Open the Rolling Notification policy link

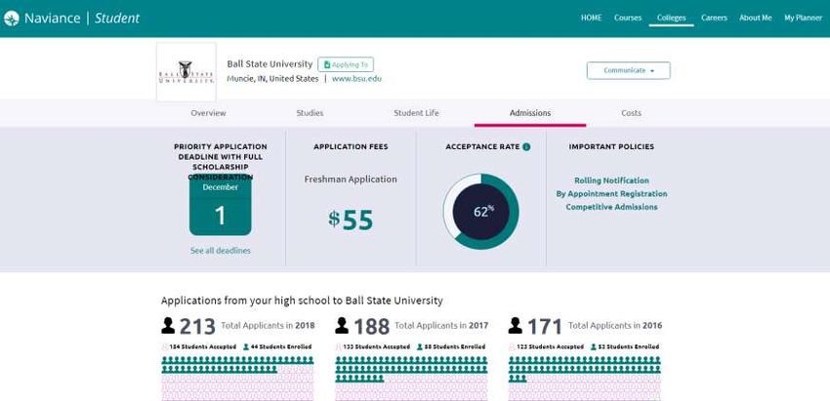point(611,180)
